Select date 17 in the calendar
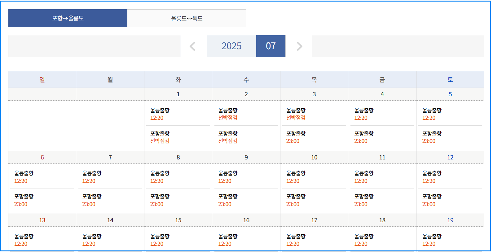 (314, 220)
